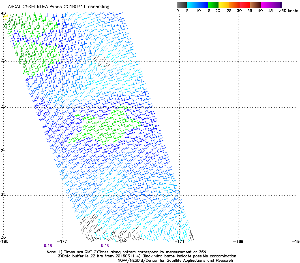Pick the red 30-35 knots legend segment
The width and height of the screenshot is (300, 263).
click(245, 5)
